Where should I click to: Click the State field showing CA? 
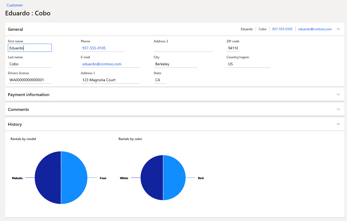(159, 80)
